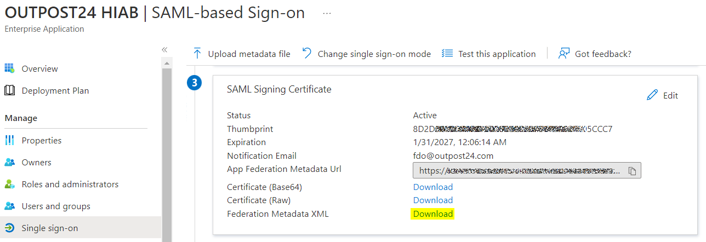Click Upload metadata file
The width and height of the screenshot is (706, 242).
point(242,54)
